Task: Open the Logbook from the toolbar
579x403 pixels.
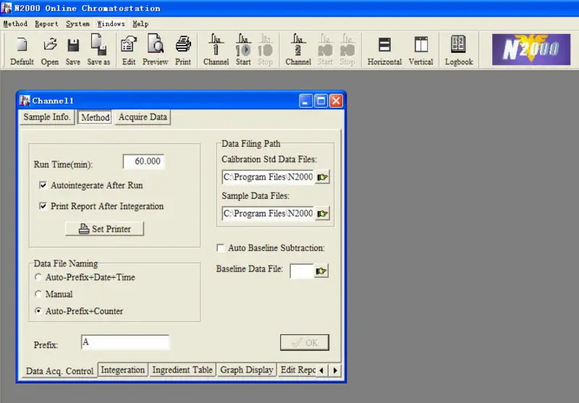Action: [459, 50]
